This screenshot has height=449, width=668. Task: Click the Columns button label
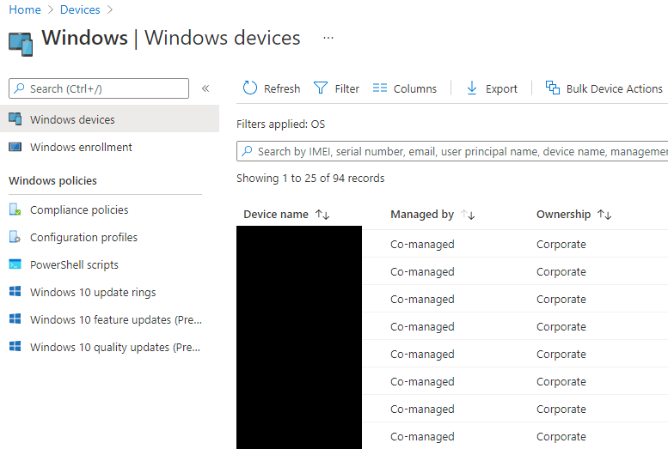click(415, 88)
